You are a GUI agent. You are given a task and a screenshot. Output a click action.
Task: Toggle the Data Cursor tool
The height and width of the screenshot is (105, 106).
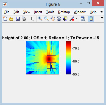tap(65, 19)
